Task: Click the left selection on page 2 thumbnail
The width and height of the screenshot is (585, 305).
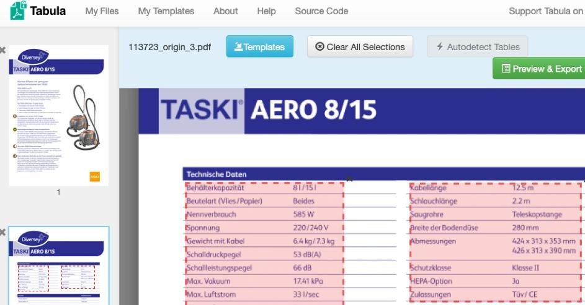Action: point(33,278)
